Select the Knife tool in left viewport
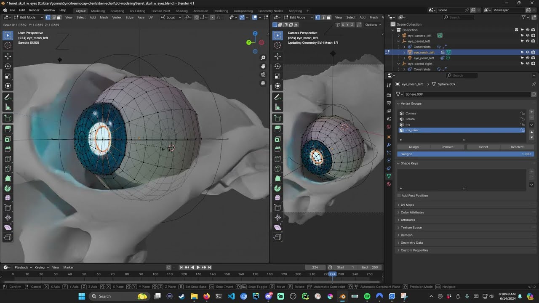 pyautogui.click(x=8, y=169)
